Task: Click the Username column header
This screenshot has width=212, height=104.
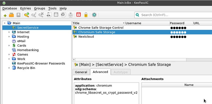Action: coord(147,23)
